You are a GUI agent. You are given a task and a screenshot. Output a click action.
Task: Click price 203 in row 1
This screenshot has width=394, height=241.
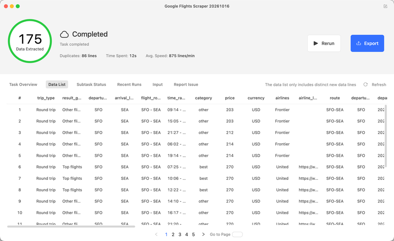click(229, 110)
